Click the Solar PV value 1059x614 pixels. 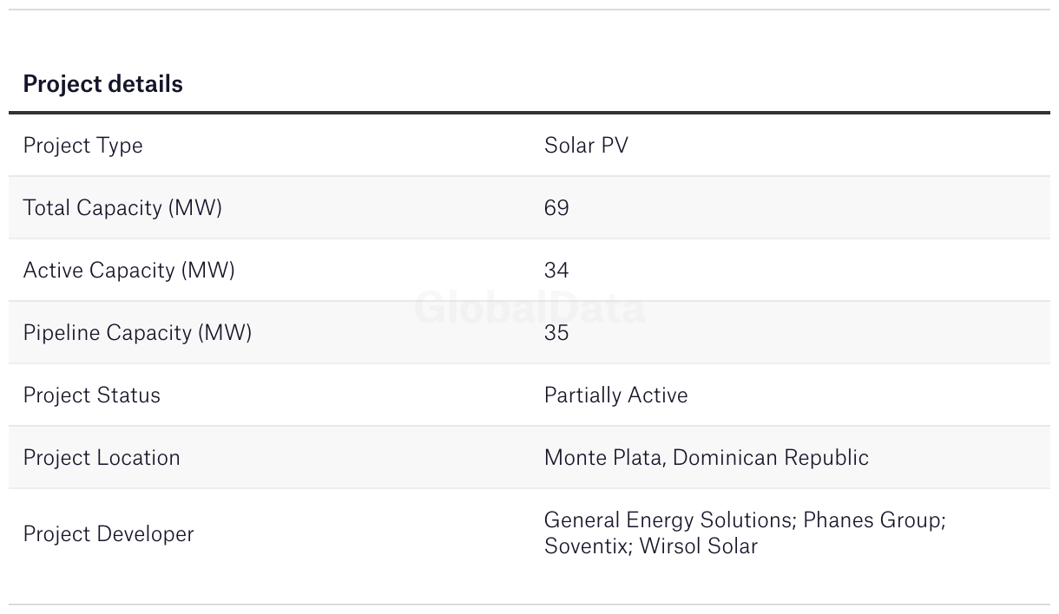(x=586, y=146)
